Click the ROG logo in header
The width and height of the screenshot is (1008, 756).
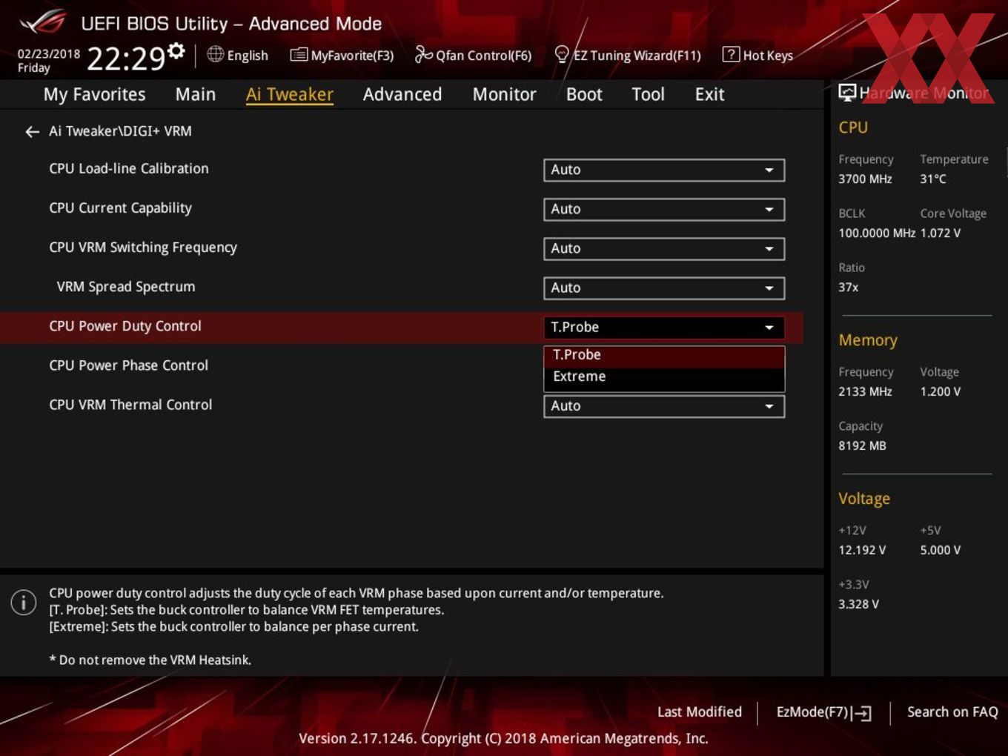click(43, 22)
